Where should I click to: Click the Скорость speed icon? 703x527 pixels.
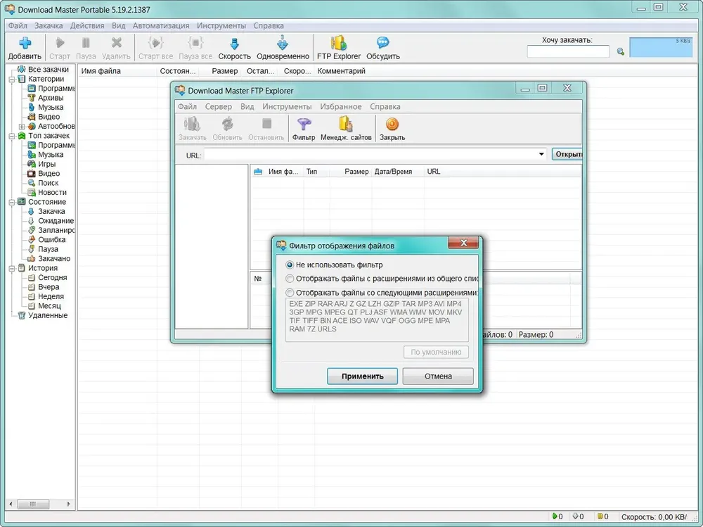coord(234,44)
